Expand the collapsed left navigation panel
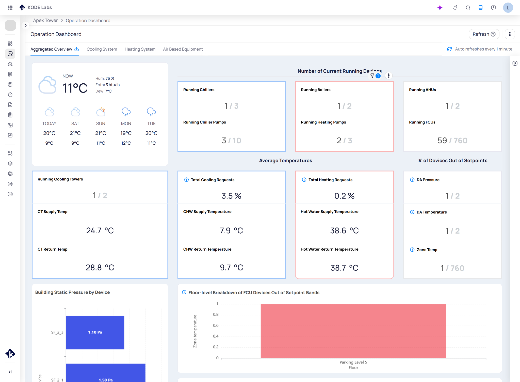520x382 pixels. (25, 25)
